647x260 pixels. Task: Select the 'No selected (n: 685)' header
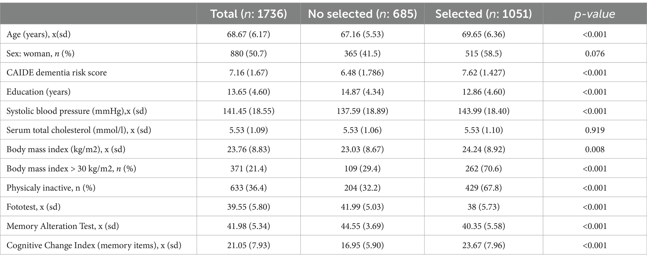[362, 14]
